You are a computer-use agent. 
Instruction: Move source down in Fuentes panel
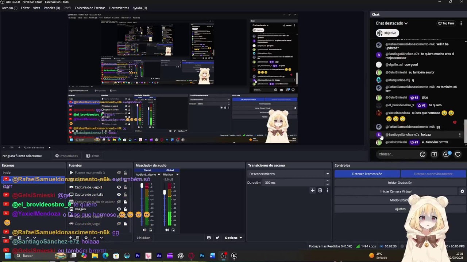coord(101,238)
